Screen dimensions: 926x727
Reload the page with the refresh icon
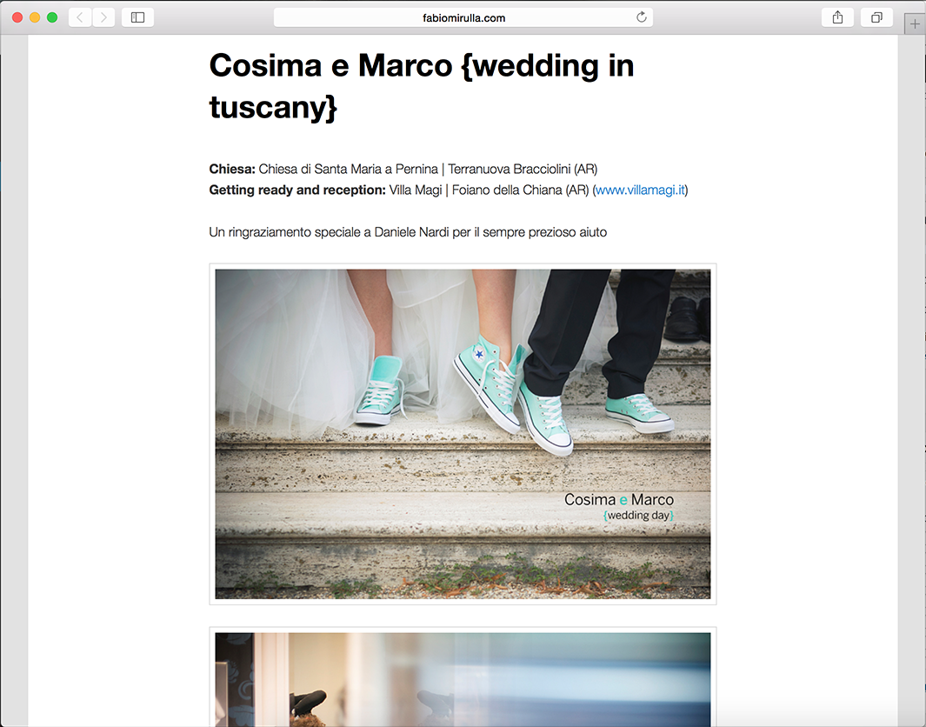[642, 17]
